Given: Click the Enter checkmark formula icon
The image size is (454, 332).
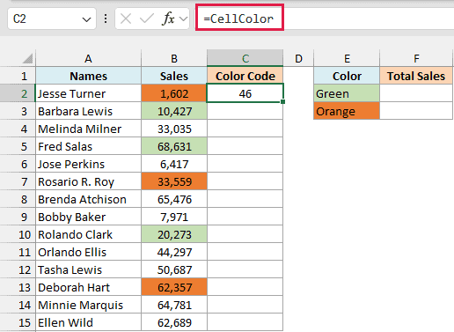Looking at the screenshot, I should click(x=147, y=18).
